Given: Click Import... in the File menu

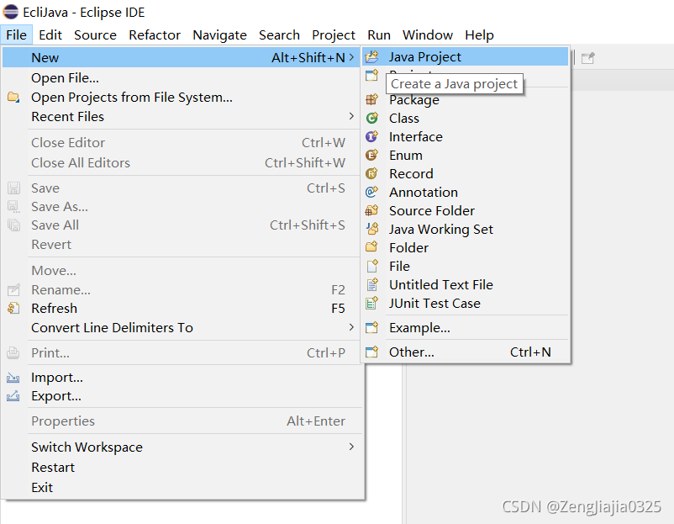Looking at the screenshot, I should tap(181, 378).
